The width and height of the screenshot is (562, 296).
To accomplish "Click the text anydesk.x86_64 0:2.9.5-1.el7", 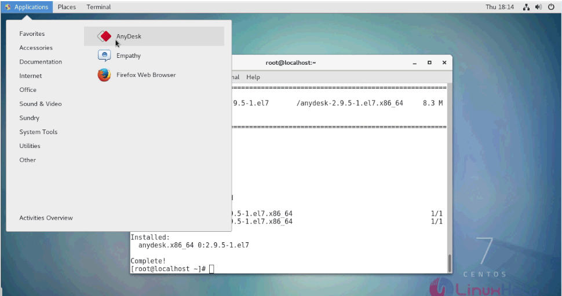I will pyautogui.click(x=194, y=245).
